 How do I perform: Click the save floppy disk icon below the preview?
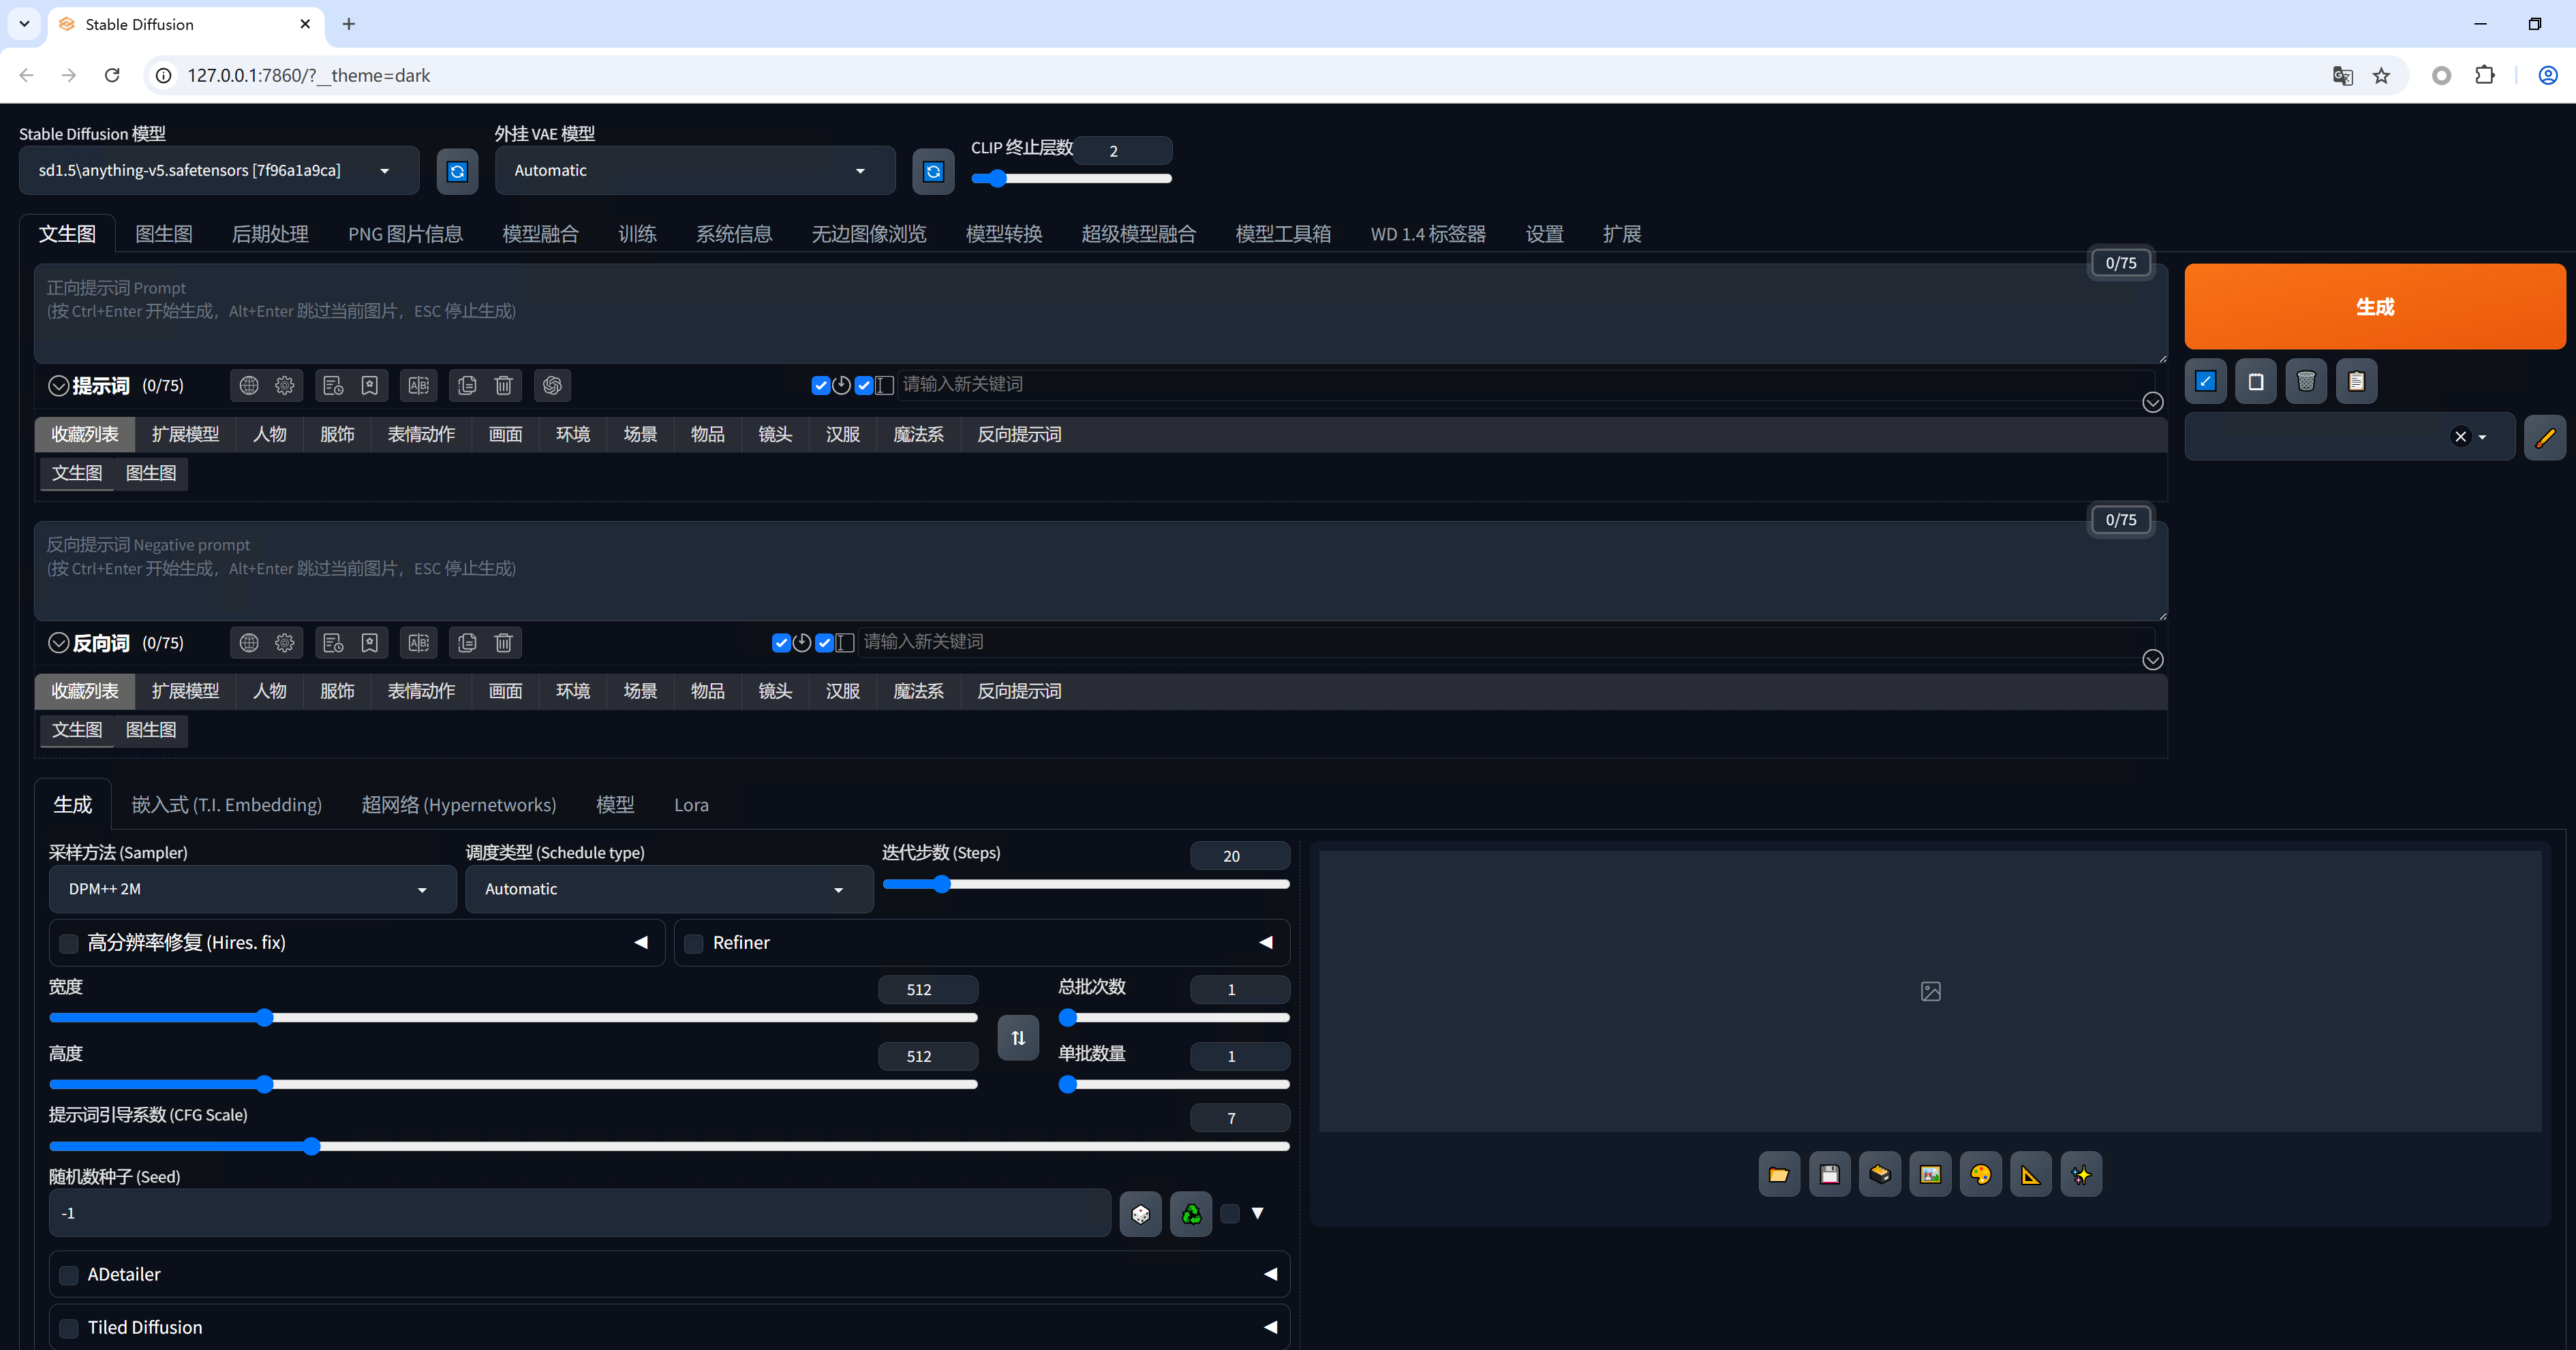1830,1174
